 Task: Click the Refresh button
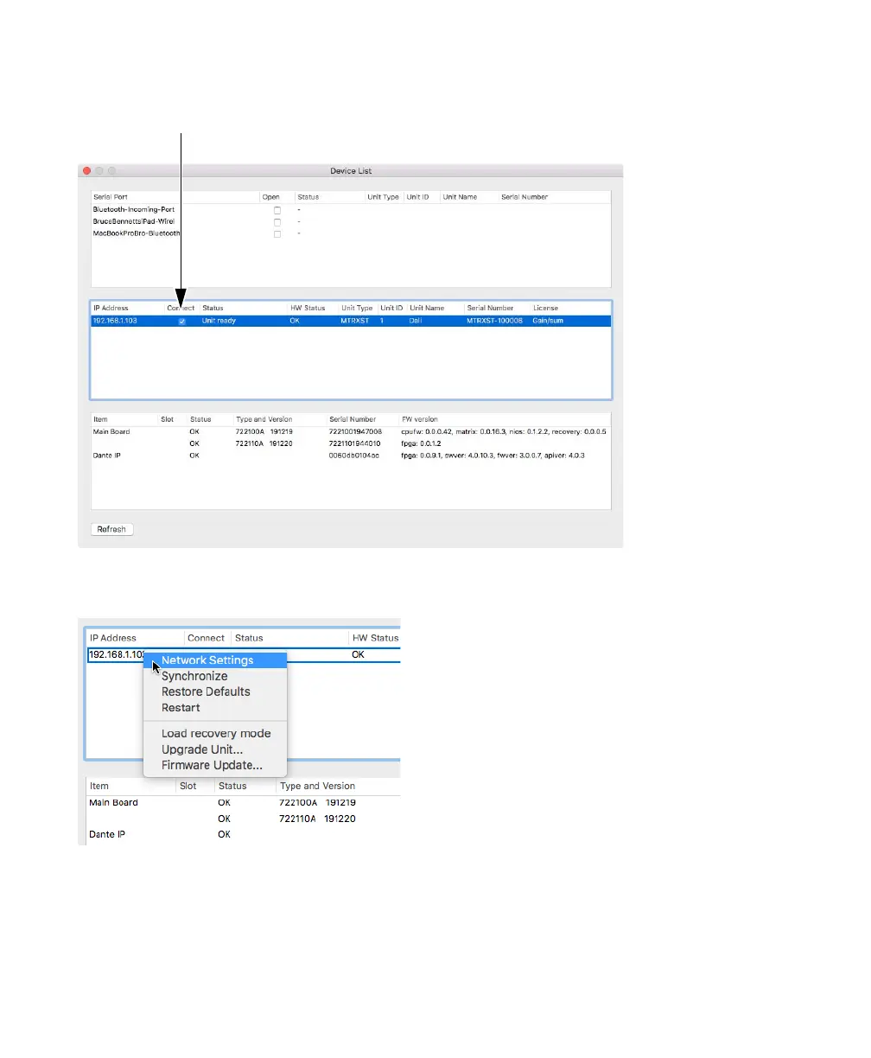[x=111, y=529]
